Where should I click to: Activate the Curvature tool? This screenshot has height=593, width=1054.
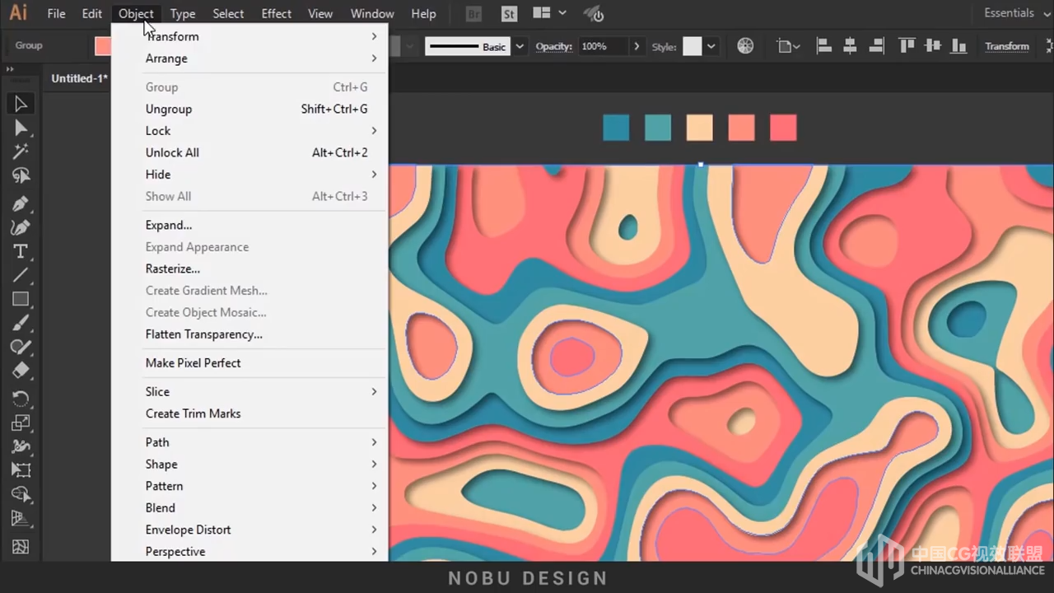point(21,227)
